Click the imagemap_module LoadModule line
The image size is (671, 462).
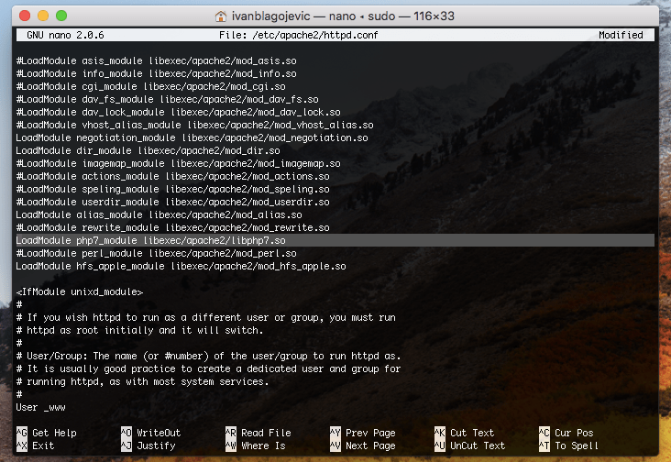point(179,163)
